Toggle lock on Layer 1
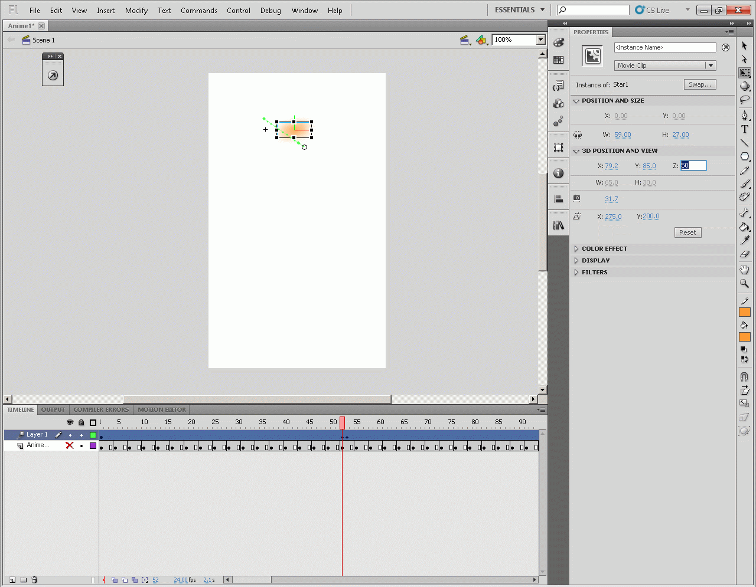This screenshot has width=756, height=587. click(x=82, y=435)
